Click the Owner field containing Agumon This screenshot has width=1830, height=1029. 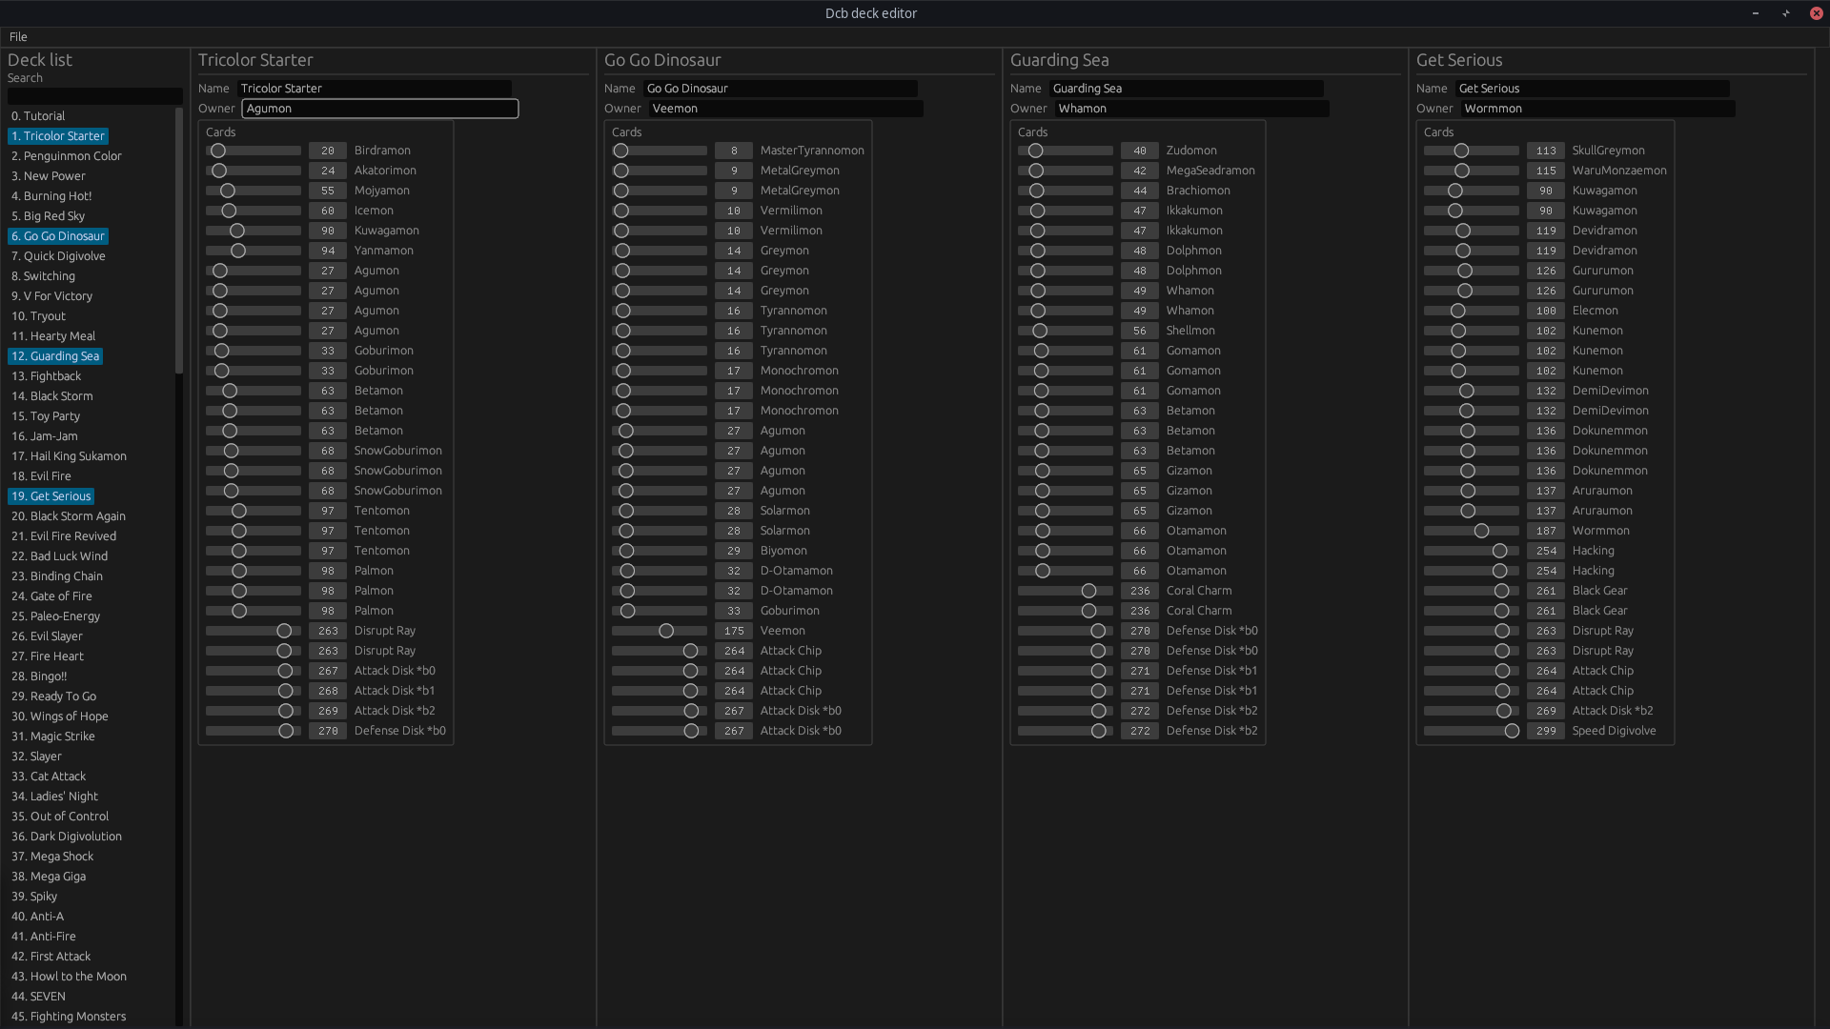click(x=379, y=109)
